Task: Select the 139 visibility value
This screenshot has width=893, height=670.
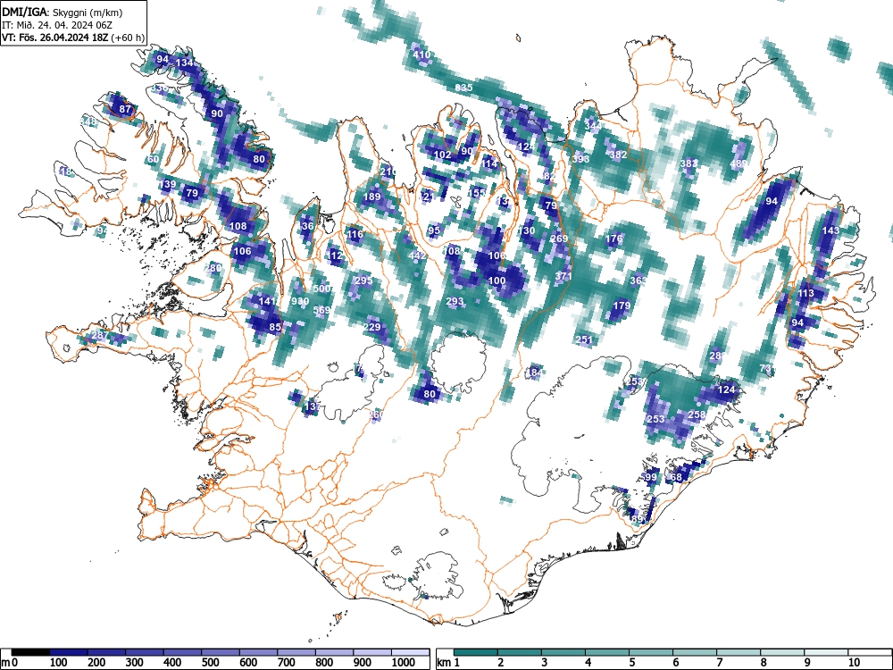Action: 168,185
